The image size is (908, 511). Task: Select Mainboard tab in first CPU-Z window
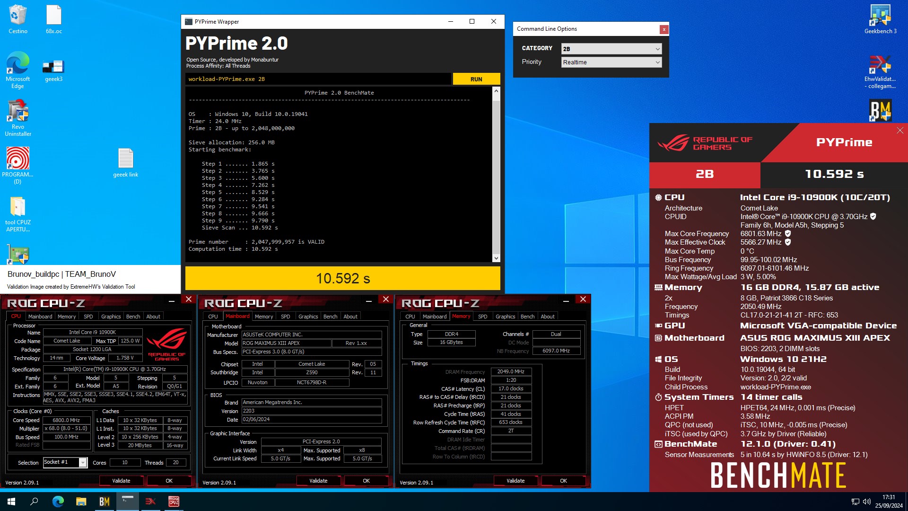click(x=40, y=317)
